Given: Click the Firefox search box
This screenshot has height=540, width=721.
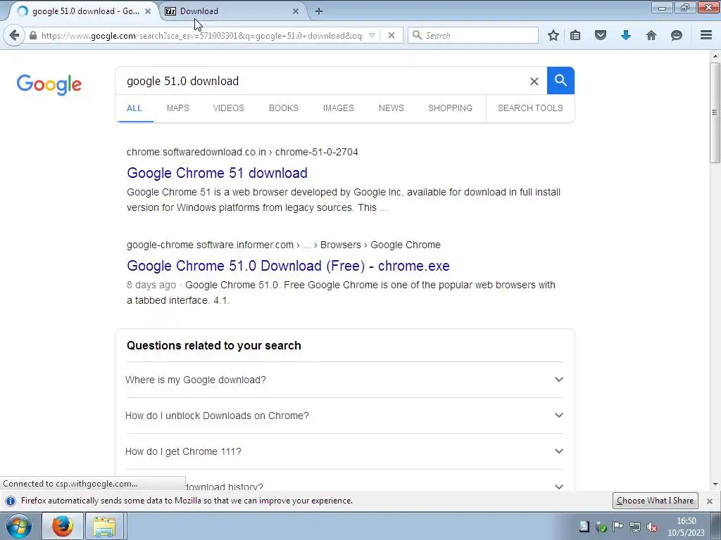Looking at the screenshot, I should pyautogui.click(x=472, y=35).
